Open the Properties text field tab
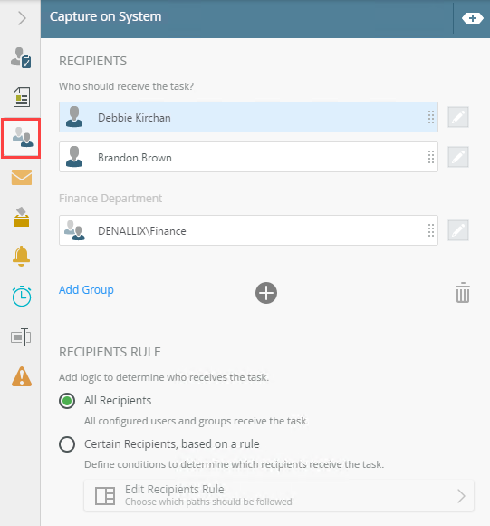This screenshot has width=490, height=526. (21, 337)
